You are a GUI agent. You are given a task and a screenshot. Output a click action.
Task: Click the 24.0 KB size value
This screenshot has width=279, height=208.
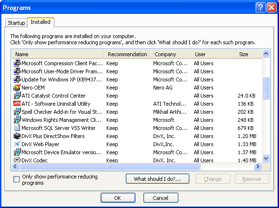[247, 96]
